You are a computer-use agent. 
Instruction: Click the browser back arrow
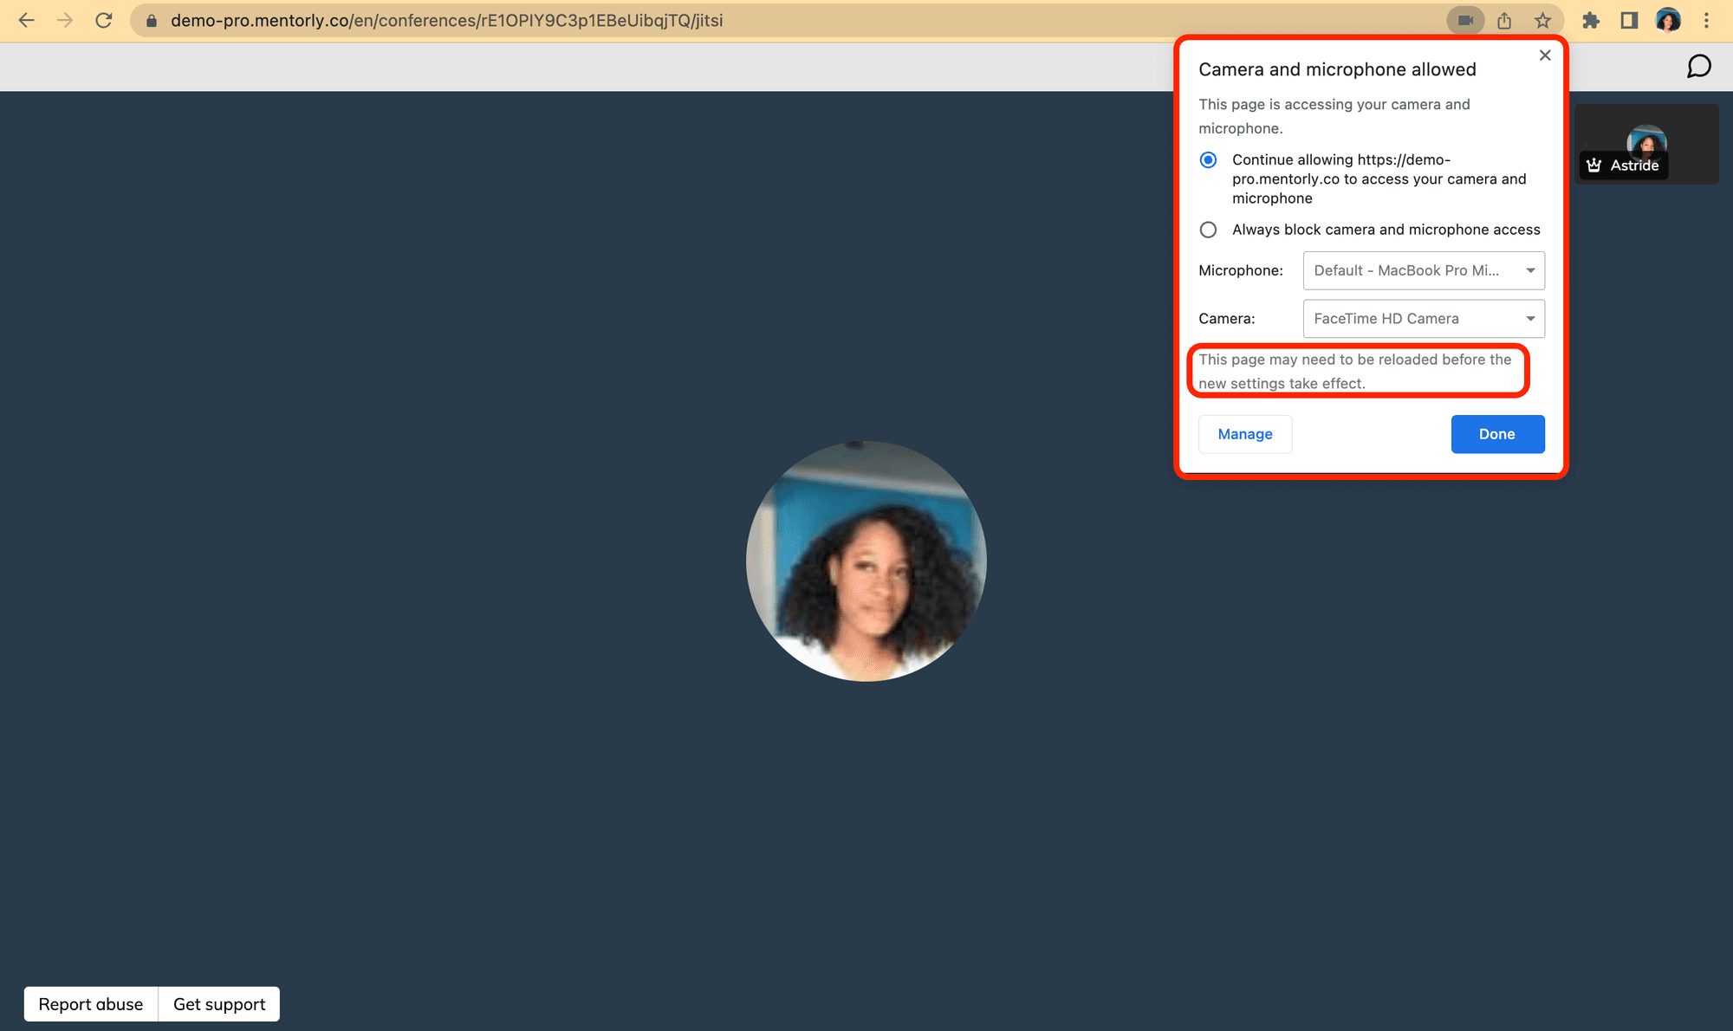click(x=26, y=20)
